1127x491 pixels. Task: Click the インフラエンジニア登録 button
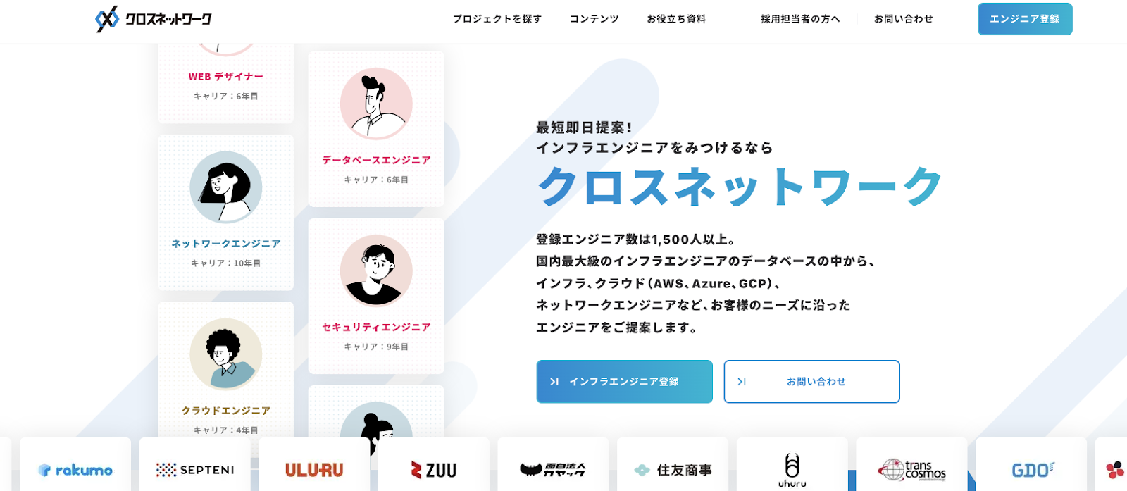(624, 382)
